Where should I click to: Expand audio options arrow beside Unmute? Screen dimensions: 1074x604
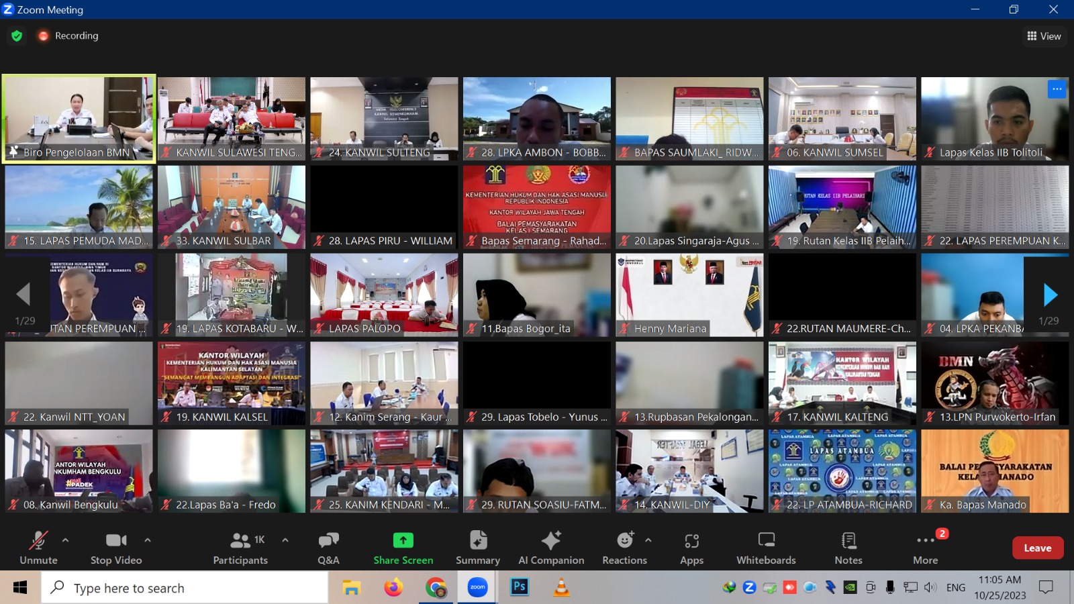point(65,540)
